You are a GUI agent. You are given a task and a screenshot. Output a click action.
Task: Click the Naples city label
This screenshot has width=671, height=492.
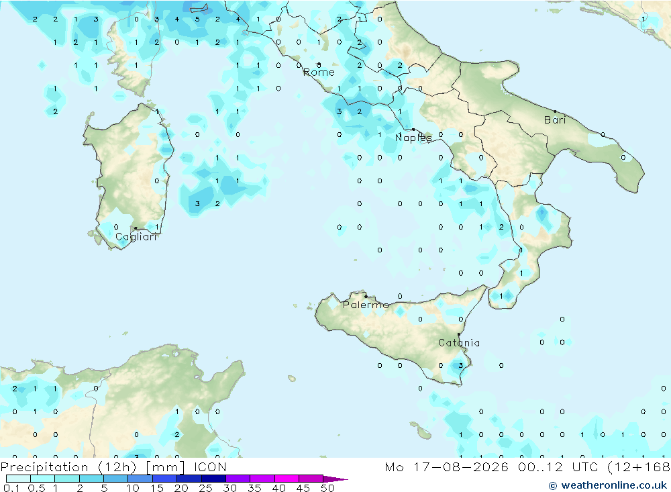(x=413, y=138)
